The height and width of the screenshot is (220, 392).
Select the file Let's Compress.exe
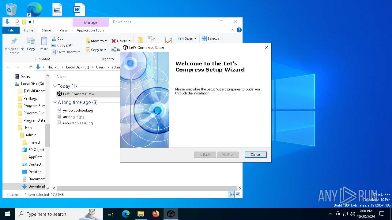pyautogui.click(x=79, y=94)
